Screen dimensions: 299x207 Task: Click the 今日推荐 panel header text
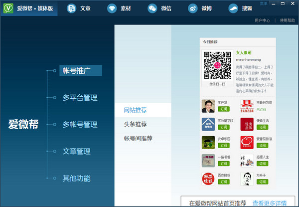coord(210,42)
